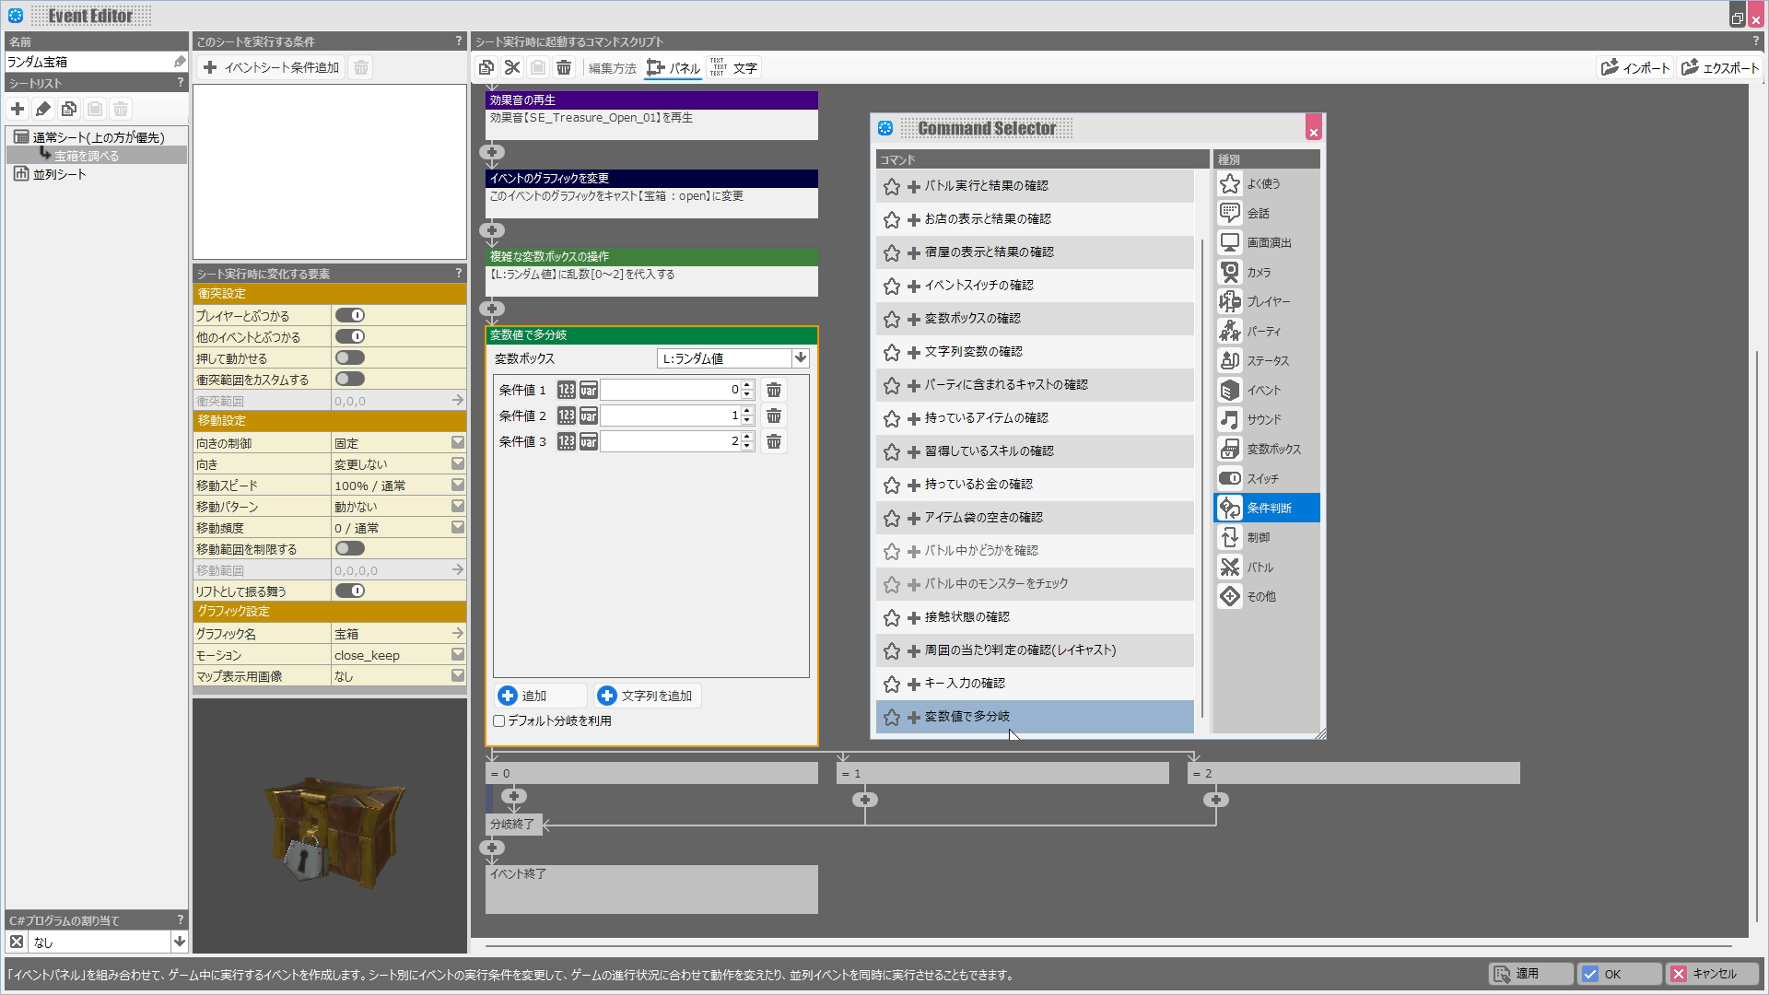This screenshot has height=995, width=1769.
Task: Open マップ表示用画像 dropdown
Action: 458,675
